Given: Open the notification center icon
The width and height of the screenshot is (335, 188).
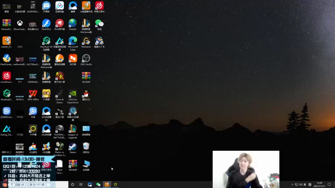Looking at the screenshot, I should pos(329,185).
